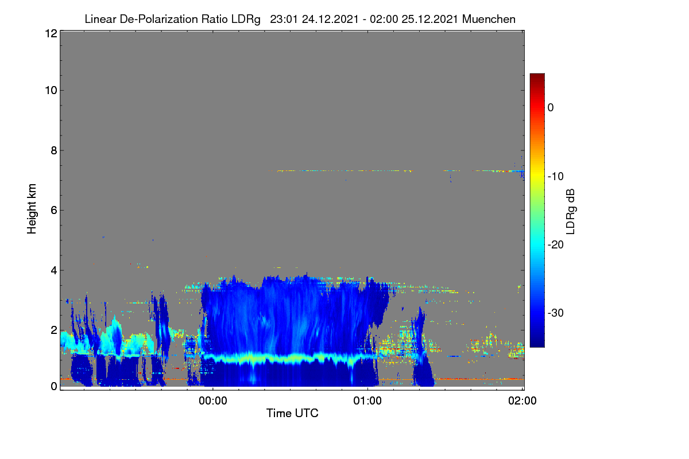The image size is (689, 459).
Task: Click the 6 height tick label
Action: pos(53,211)
